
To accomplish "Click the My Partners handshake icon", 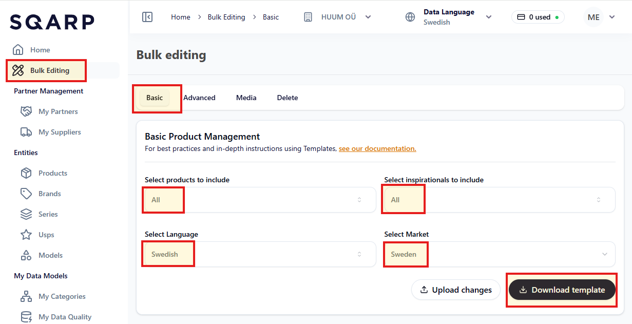I will [x=26, y=111].
